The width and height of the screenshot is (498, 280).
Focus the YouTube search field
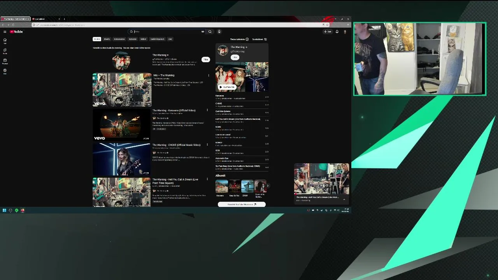point(167,31)
